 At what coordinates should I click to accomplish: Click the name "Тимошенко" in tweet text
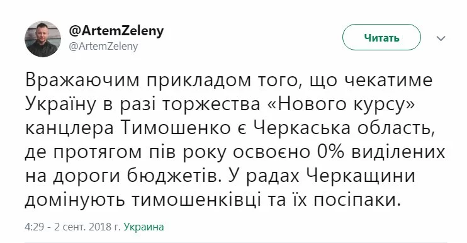pos(176,128)
